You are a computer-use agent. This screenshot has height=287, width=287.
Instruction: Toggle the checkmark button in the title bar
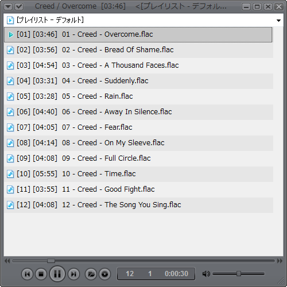(x=19, y=7)
